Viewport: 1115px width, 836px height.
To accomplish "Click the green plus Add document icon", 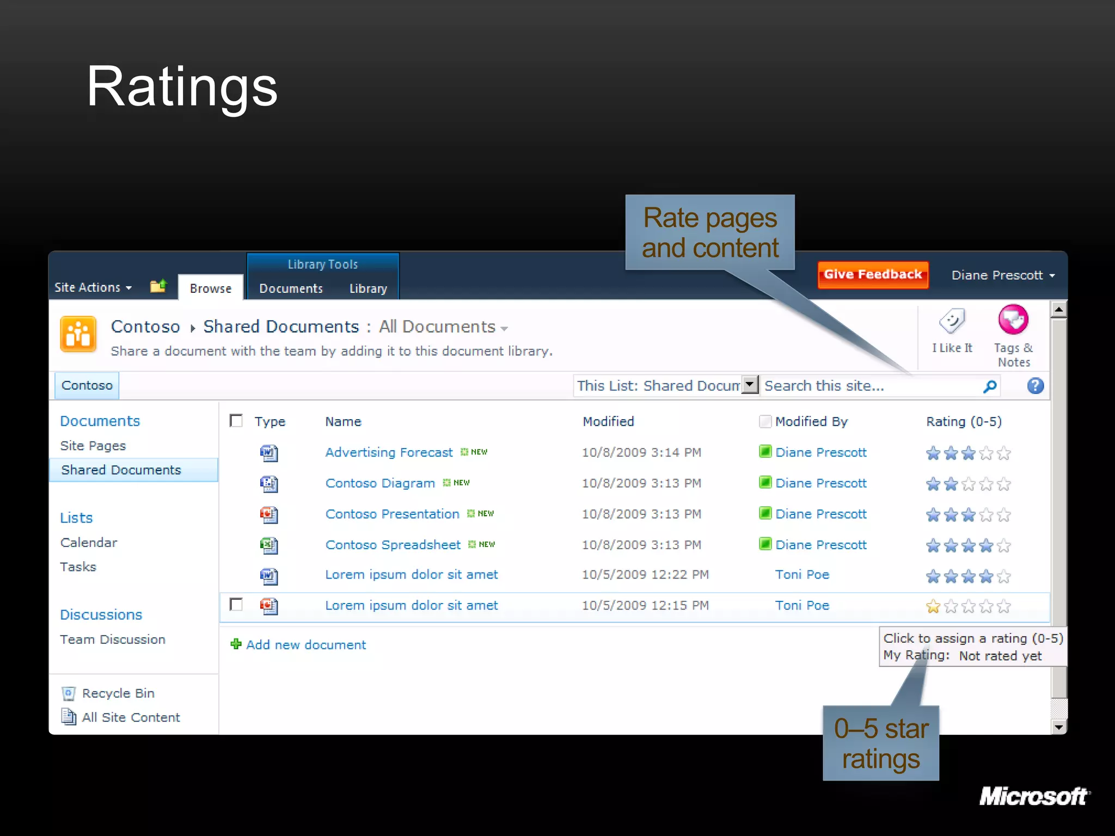I will point(236,644).
